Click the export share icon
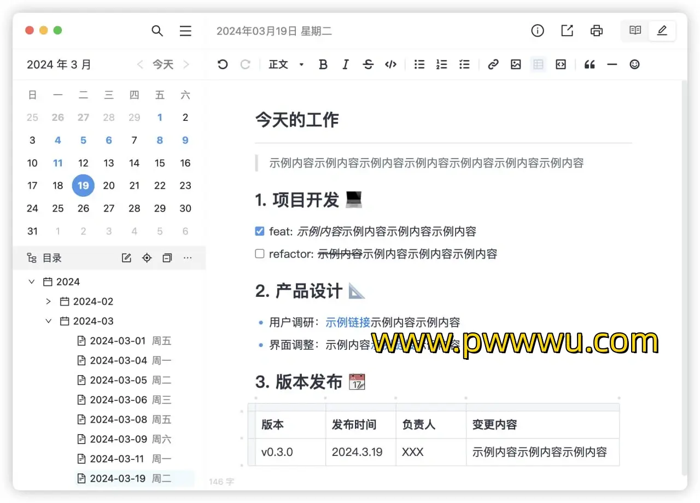This screenshot has width=700, height=503. (567, 31)
